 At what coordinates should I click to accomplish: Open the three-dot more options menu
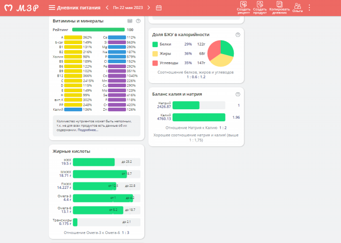pos(309,8)
